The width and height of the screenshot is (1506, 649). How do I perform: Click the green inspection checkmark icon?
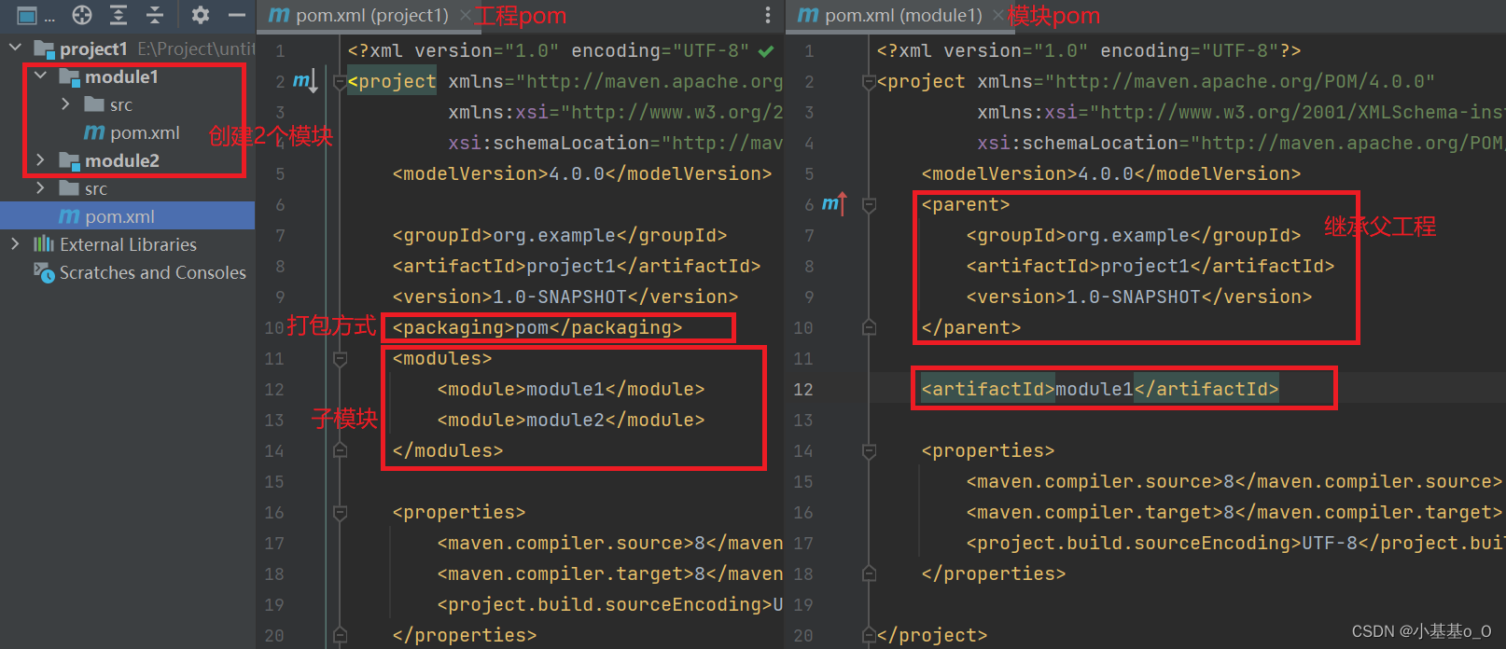tap(766, 50)
